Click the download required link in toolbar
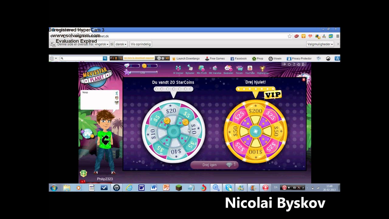Image resolution: width=389 pixels, height=219 pixels. pos(139,58)
